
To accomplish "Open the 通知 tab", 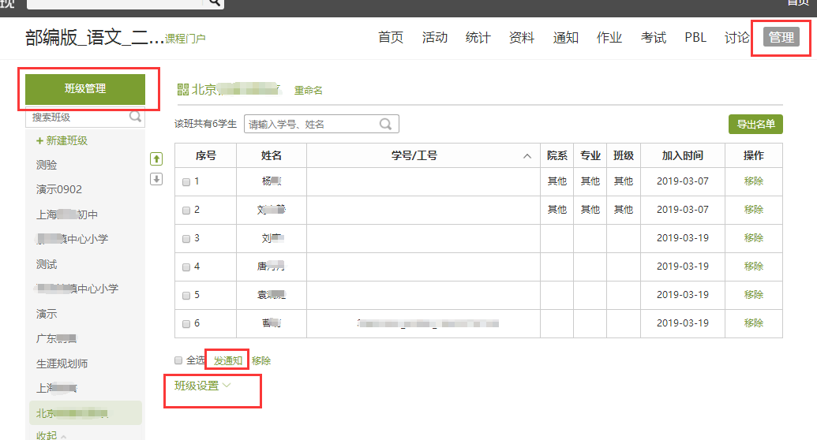I will click(x=565, y=38).
